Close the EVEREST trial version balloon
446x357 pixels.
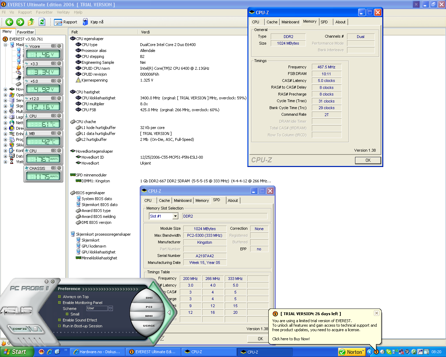coord(376,313)
